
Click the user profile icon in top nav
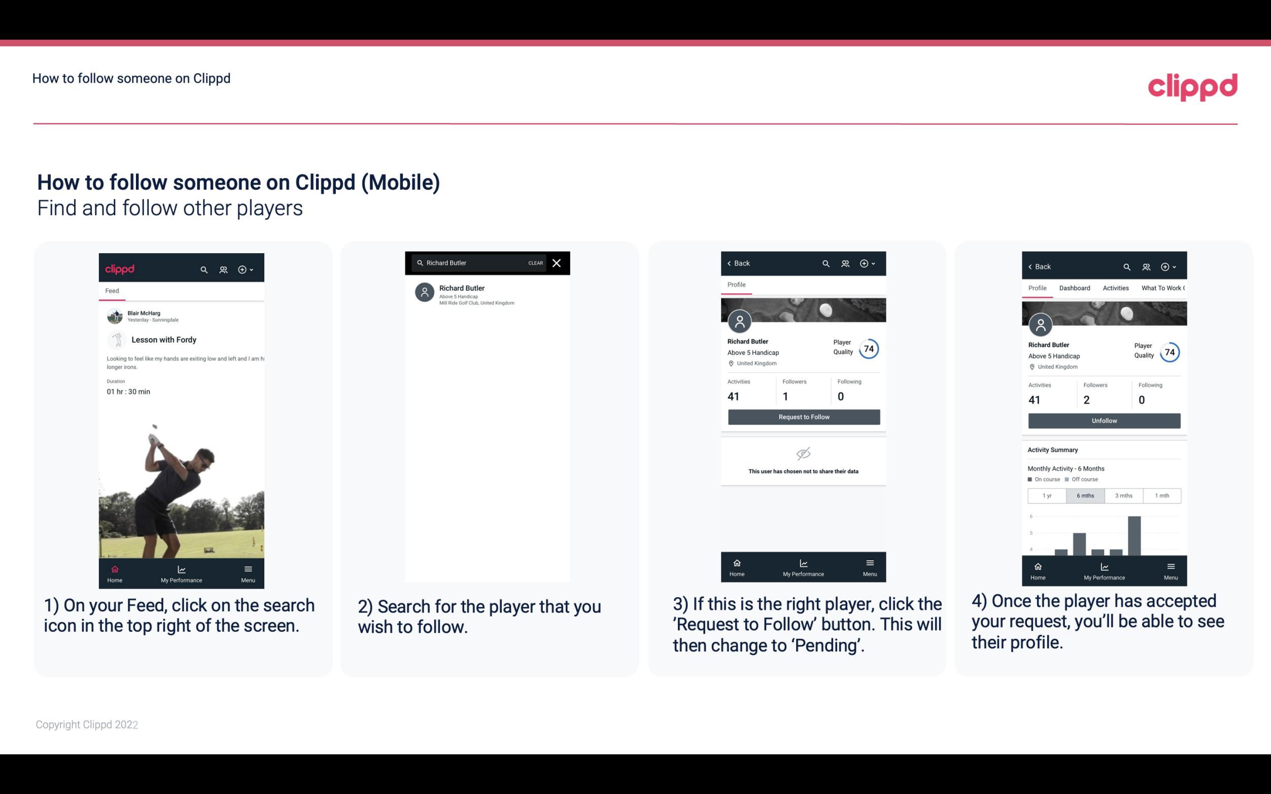pos(222,268)
